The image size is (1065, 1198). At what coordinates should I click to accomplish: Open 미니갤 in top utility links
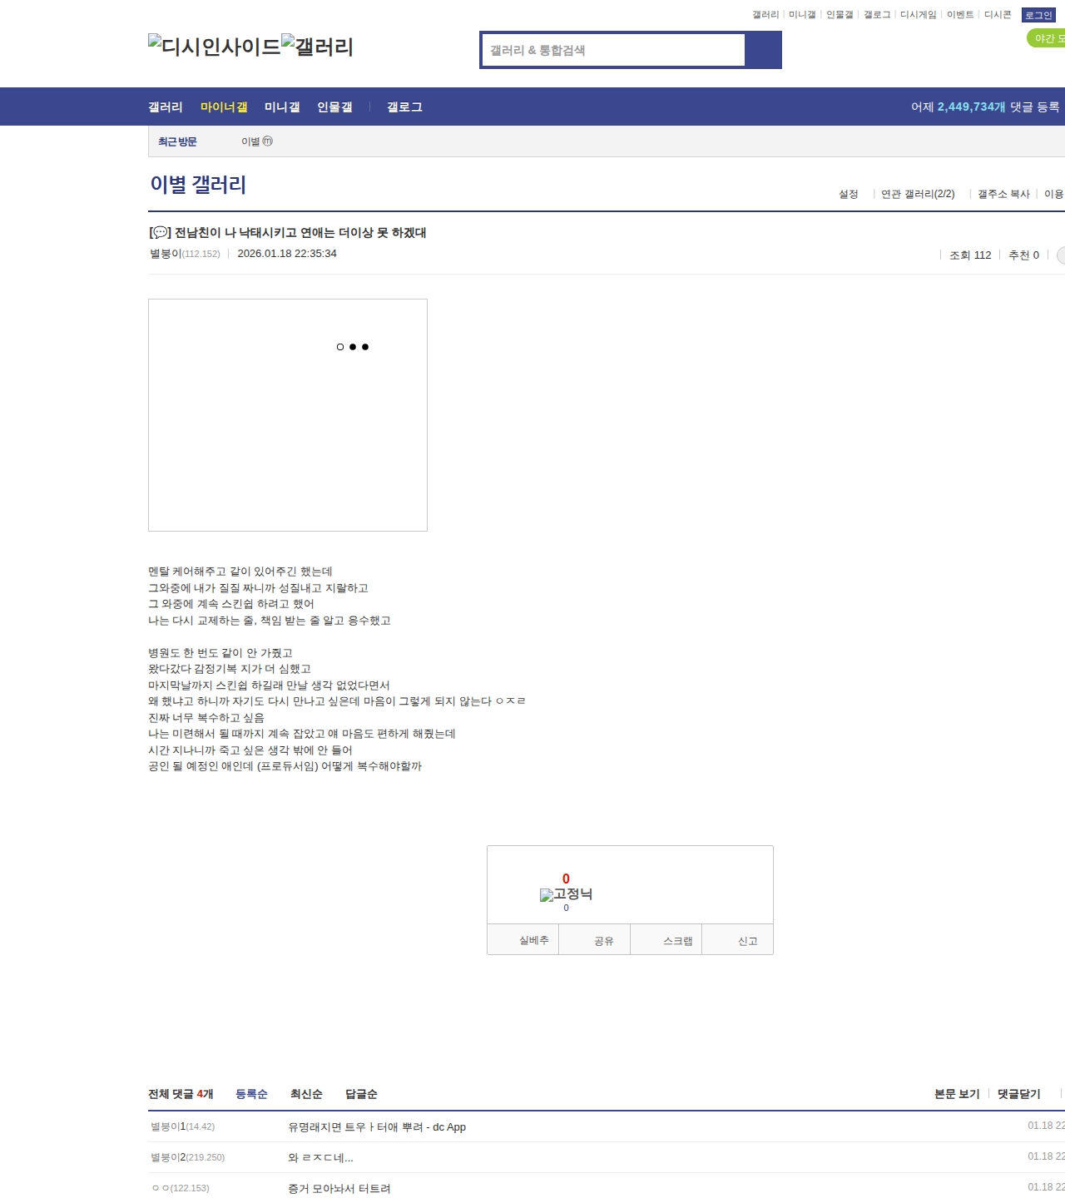(802, 15)
